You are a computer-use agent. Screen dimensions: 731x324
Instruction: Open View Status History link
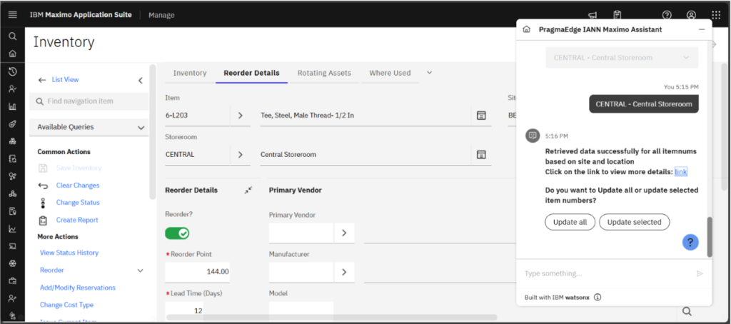[69, 253]
